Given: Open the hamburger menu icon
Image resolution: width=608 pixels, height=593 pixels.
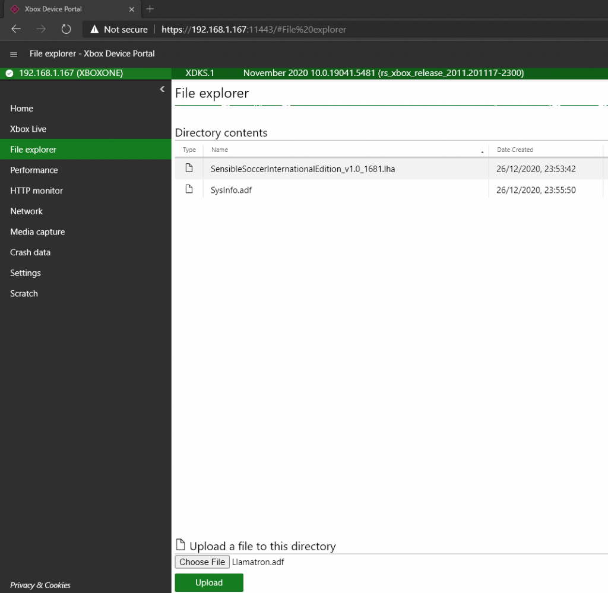Looking at the screenshot, I should coord(14,54).
